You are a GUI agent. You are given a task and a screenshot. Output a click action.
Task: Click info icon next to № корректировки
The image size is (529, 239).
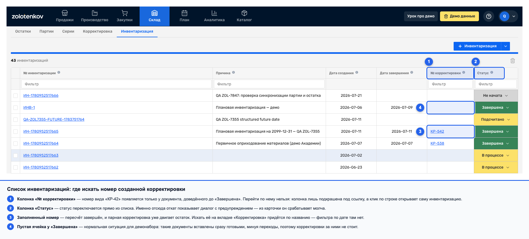464,73
